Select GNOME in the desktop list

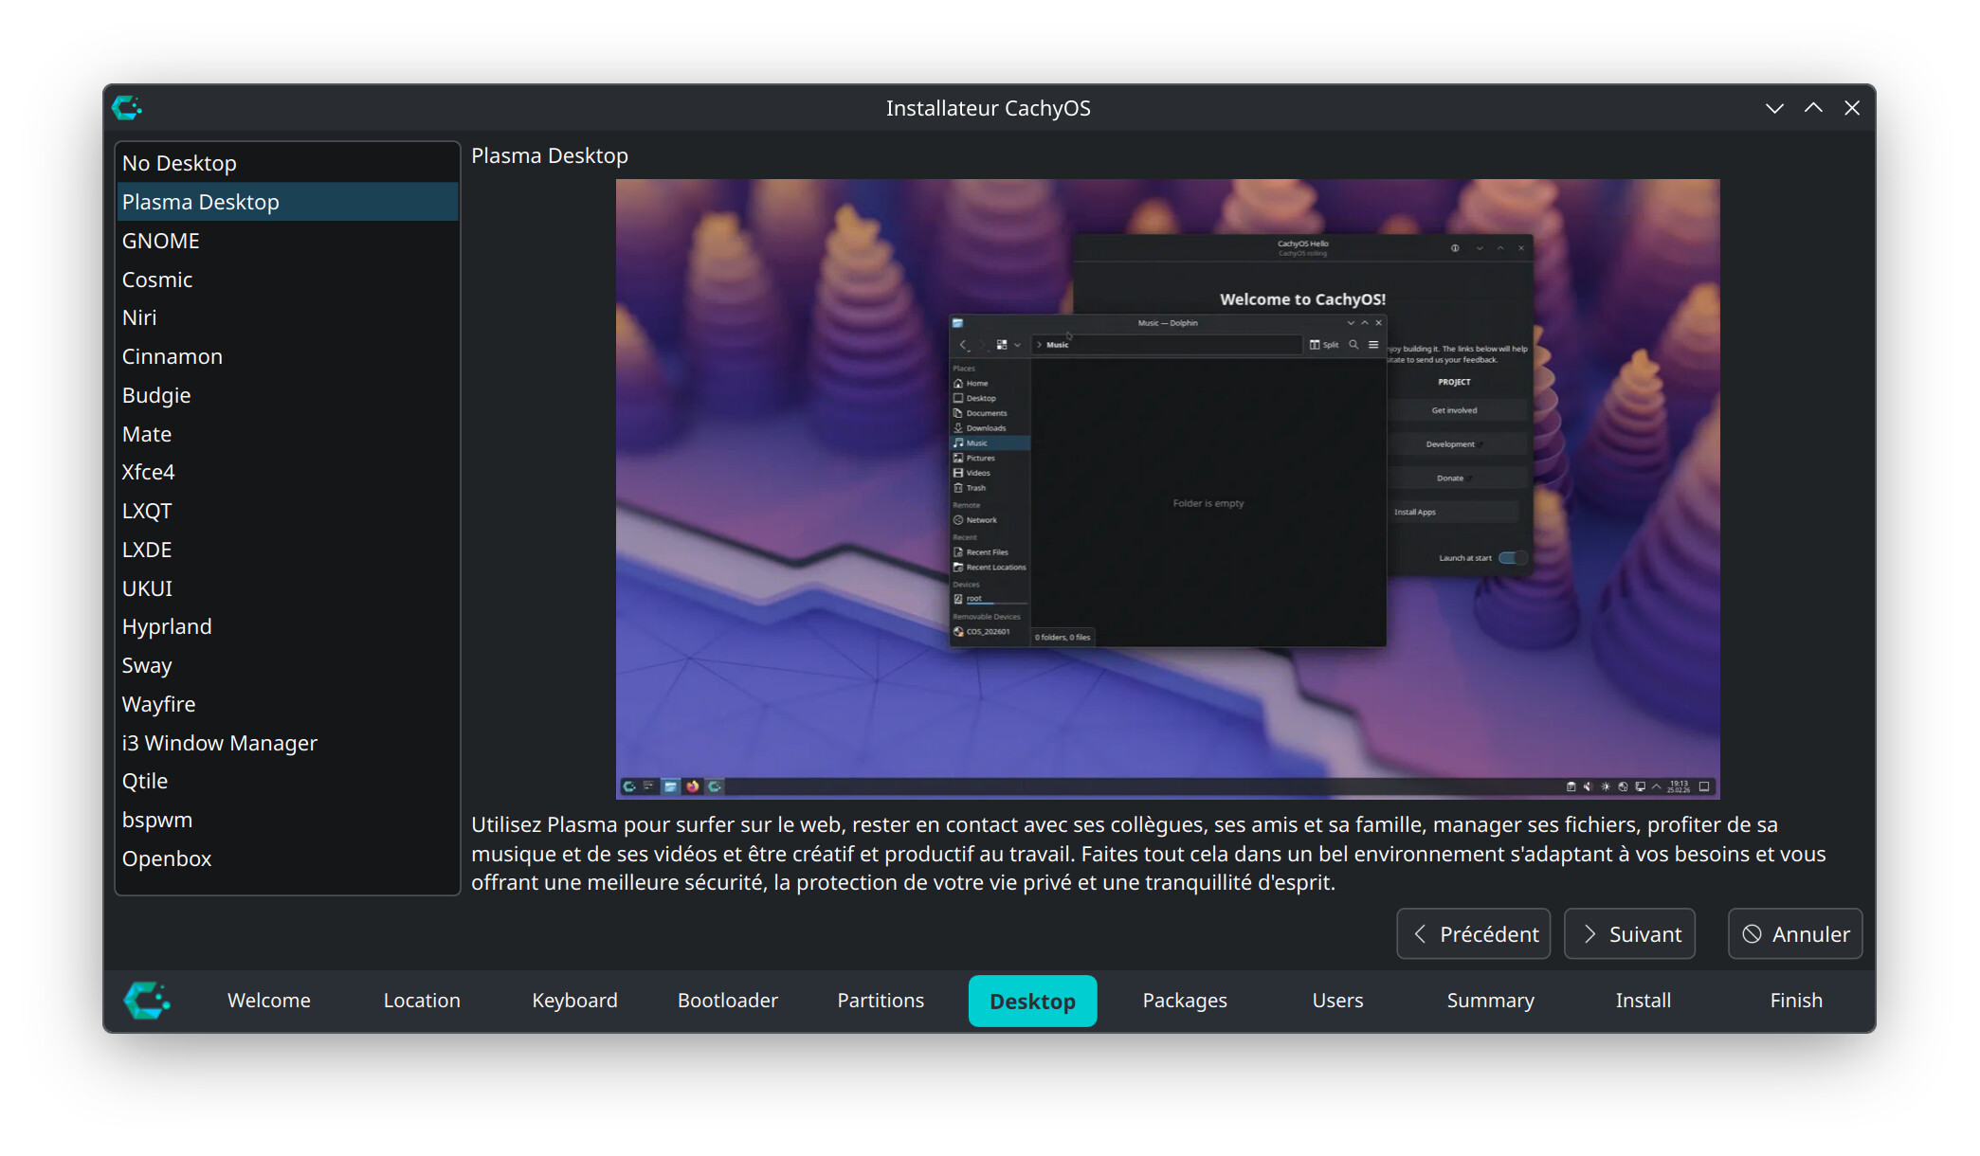pos(161,241)
